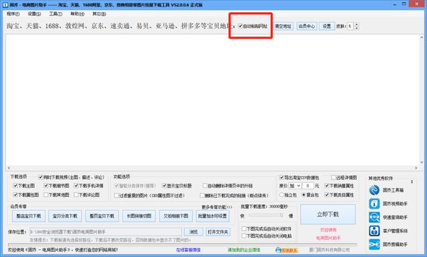Click the 批量下载速度 slider handle

(282, 216)
